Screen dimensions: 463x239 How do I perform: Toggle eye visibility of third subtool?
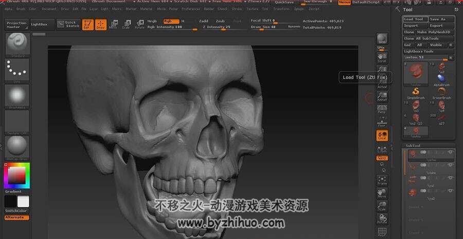tap(450, 178)
